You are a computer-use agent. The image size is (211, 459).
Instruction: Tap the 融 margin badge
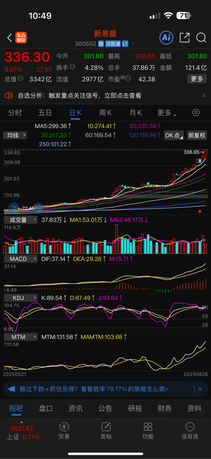pos(101,44)
